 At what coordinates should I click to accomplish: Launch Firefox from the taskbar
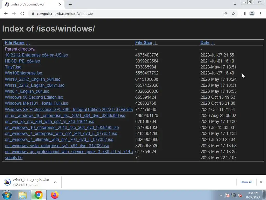coord(55,195)
